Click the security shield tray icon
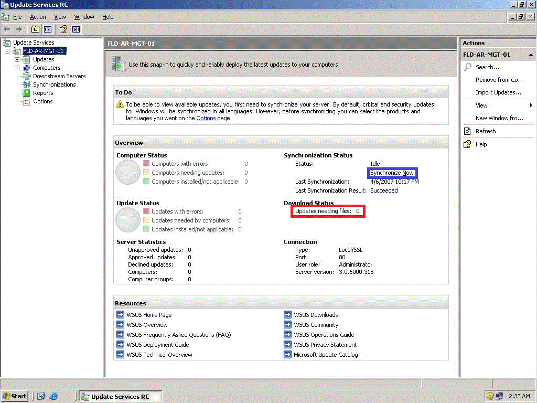Screen dimensions: 537x403 pyautogui.click(x=490, y=396)
